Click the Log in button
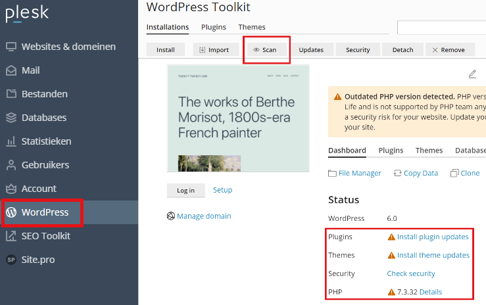Viewport: 486px width, 305px height. click(x=186, y=191)
